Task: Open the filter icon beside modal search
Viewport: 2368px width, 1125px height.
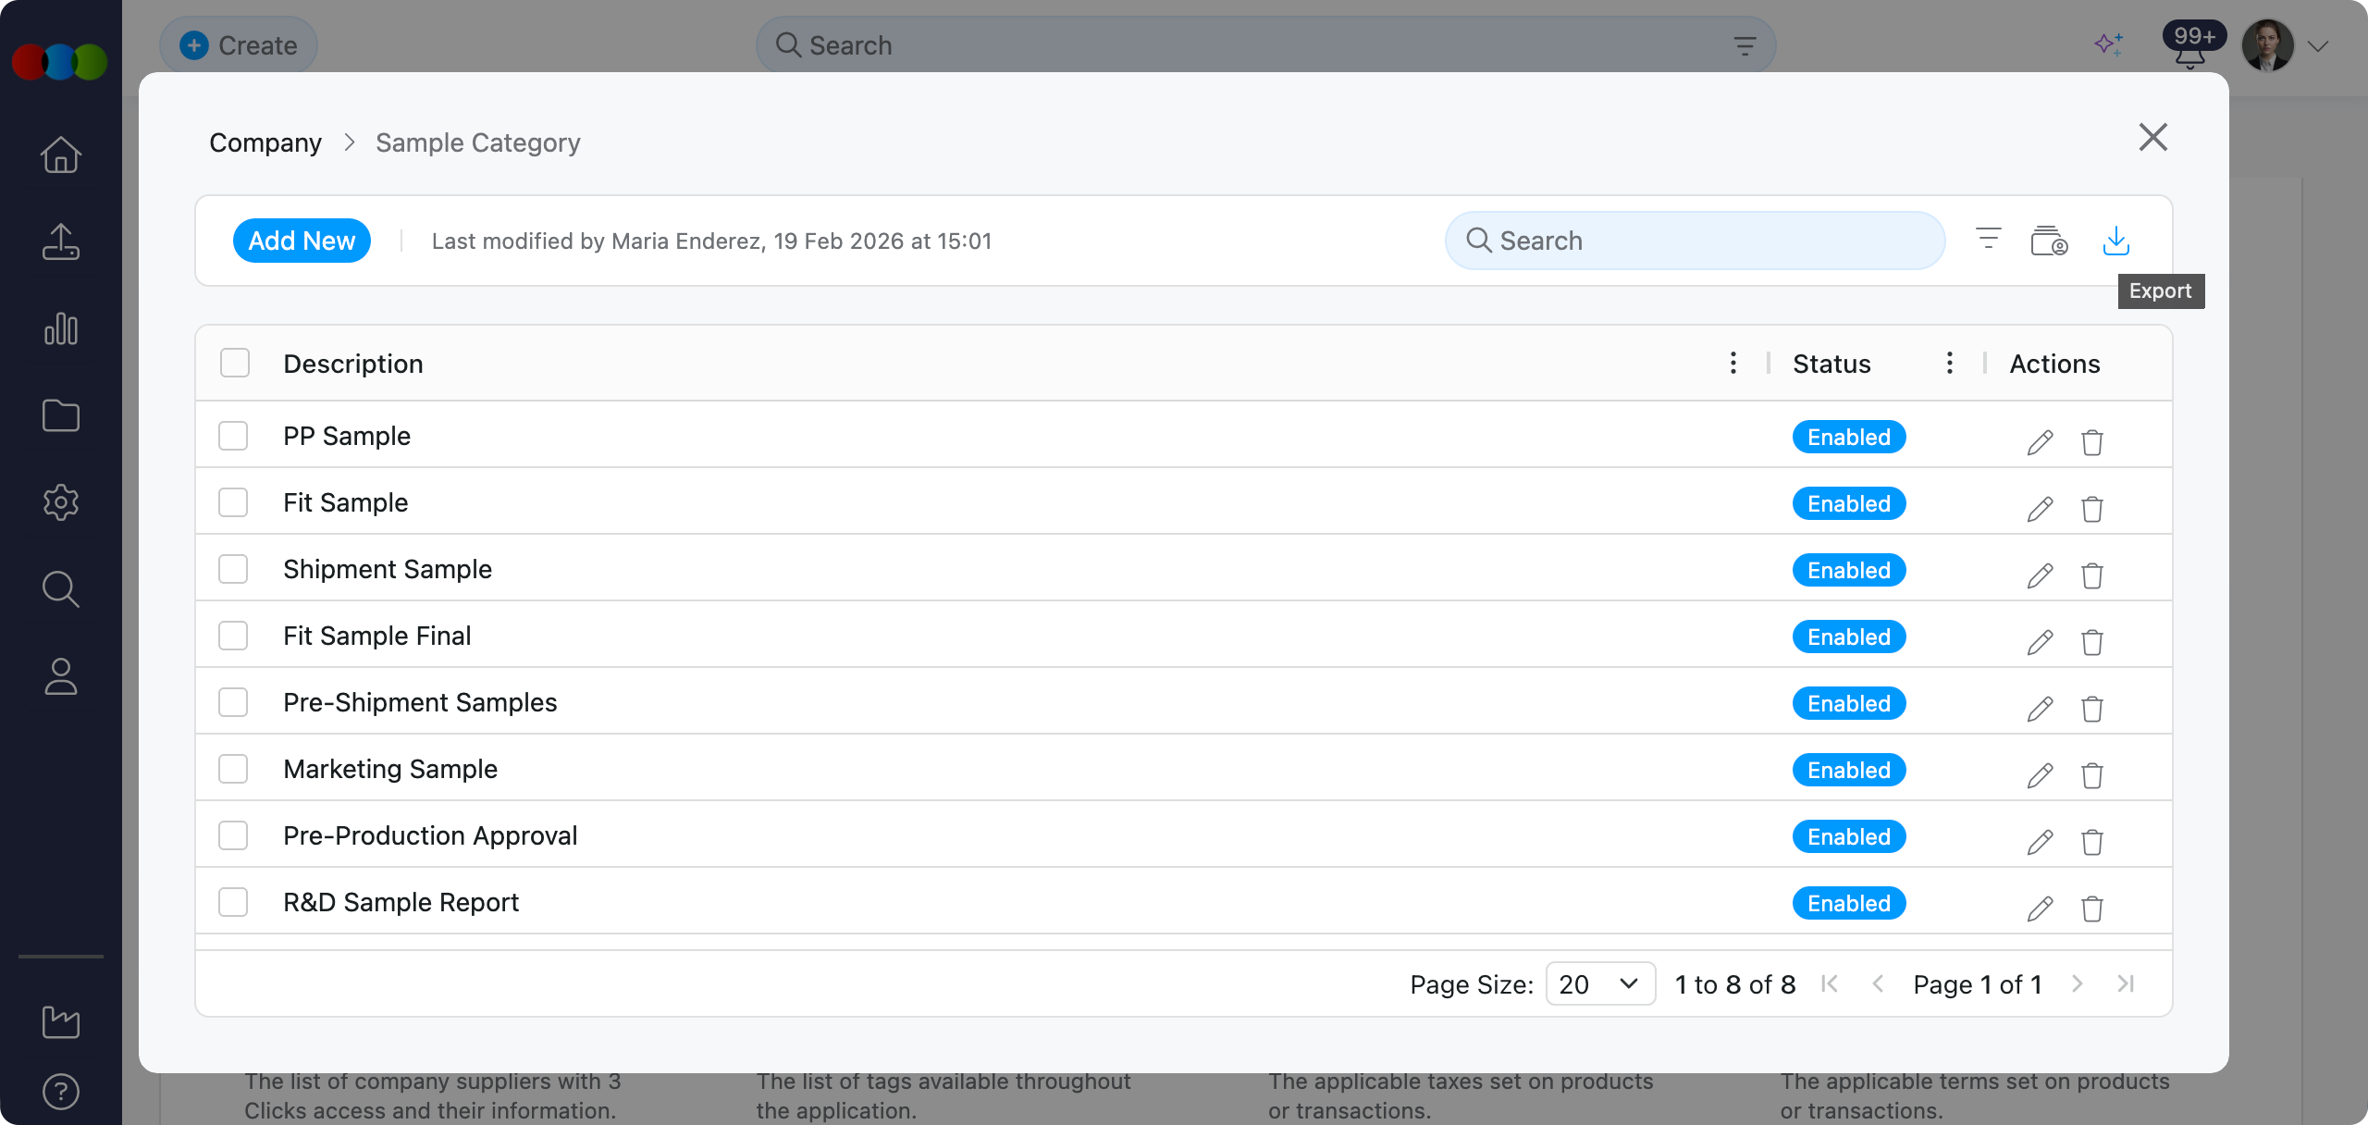Action: pyautogui.click(x=1988, y=240)
